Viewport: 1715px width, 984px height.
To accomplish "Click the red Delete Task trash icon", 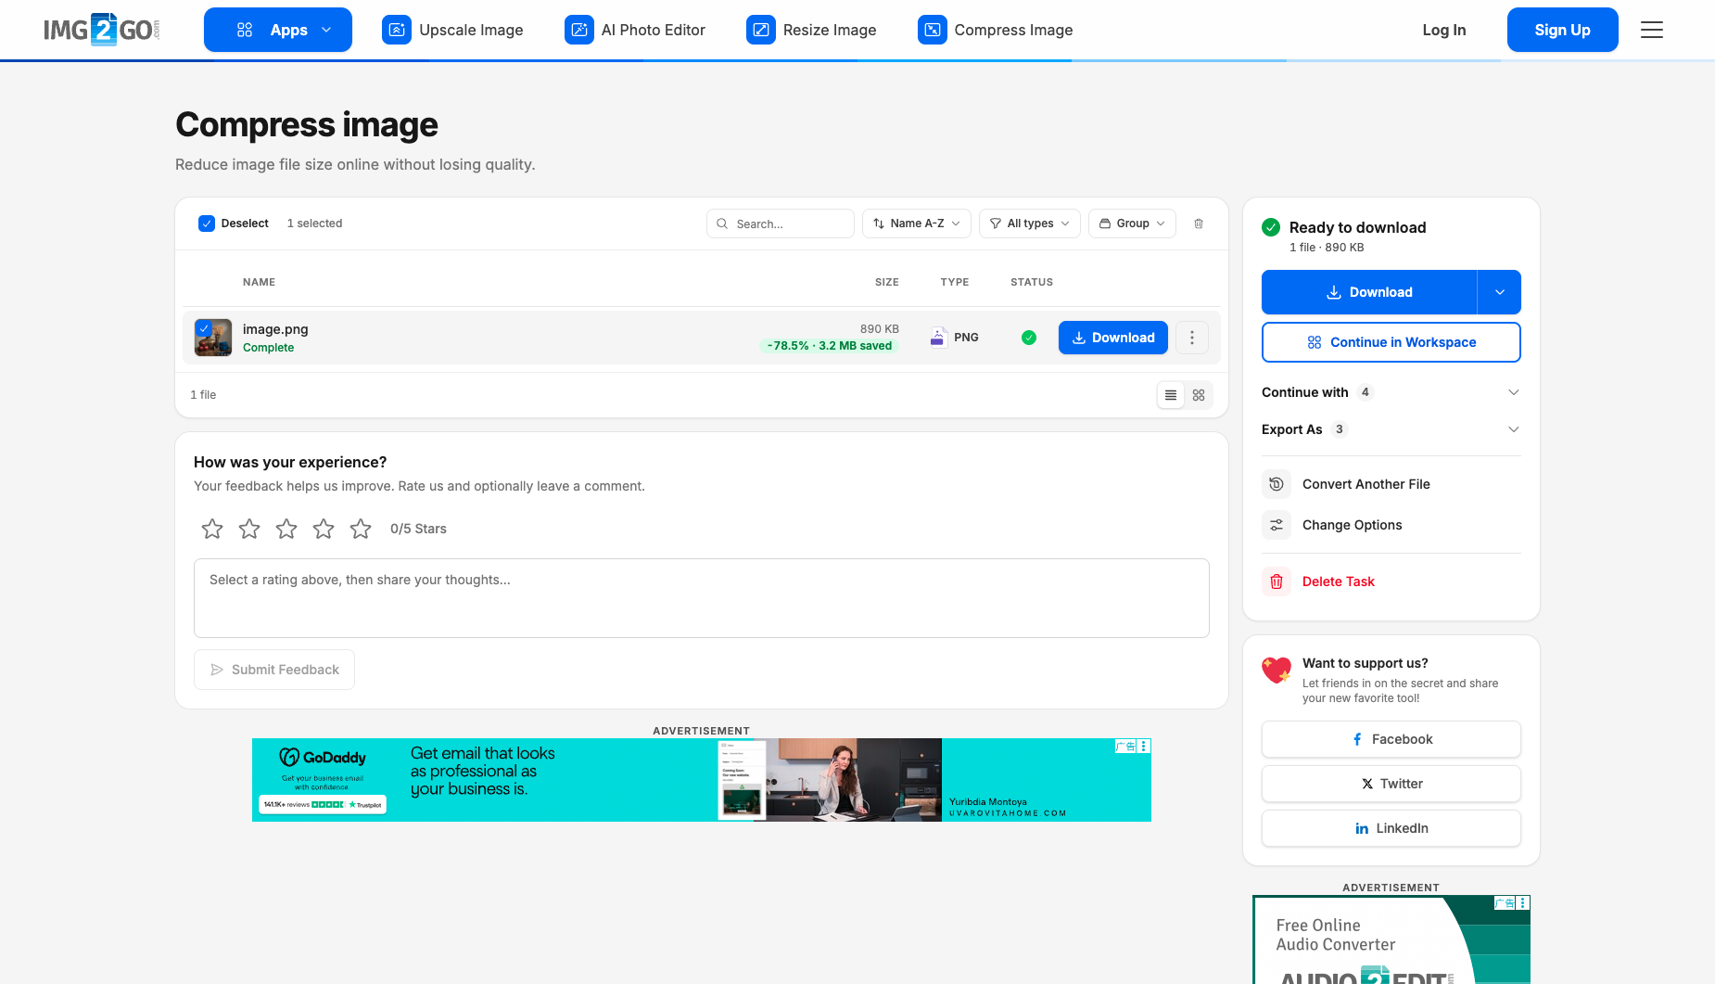I will [x=1277, y=581].
